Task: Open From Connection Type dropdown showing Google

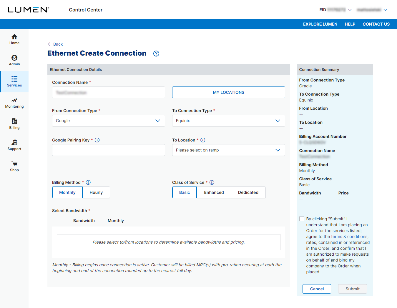Action: [x=109, y=121]
